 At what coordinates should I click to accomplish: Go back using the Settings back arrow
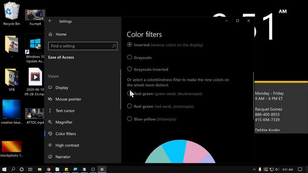coord(50,21)
